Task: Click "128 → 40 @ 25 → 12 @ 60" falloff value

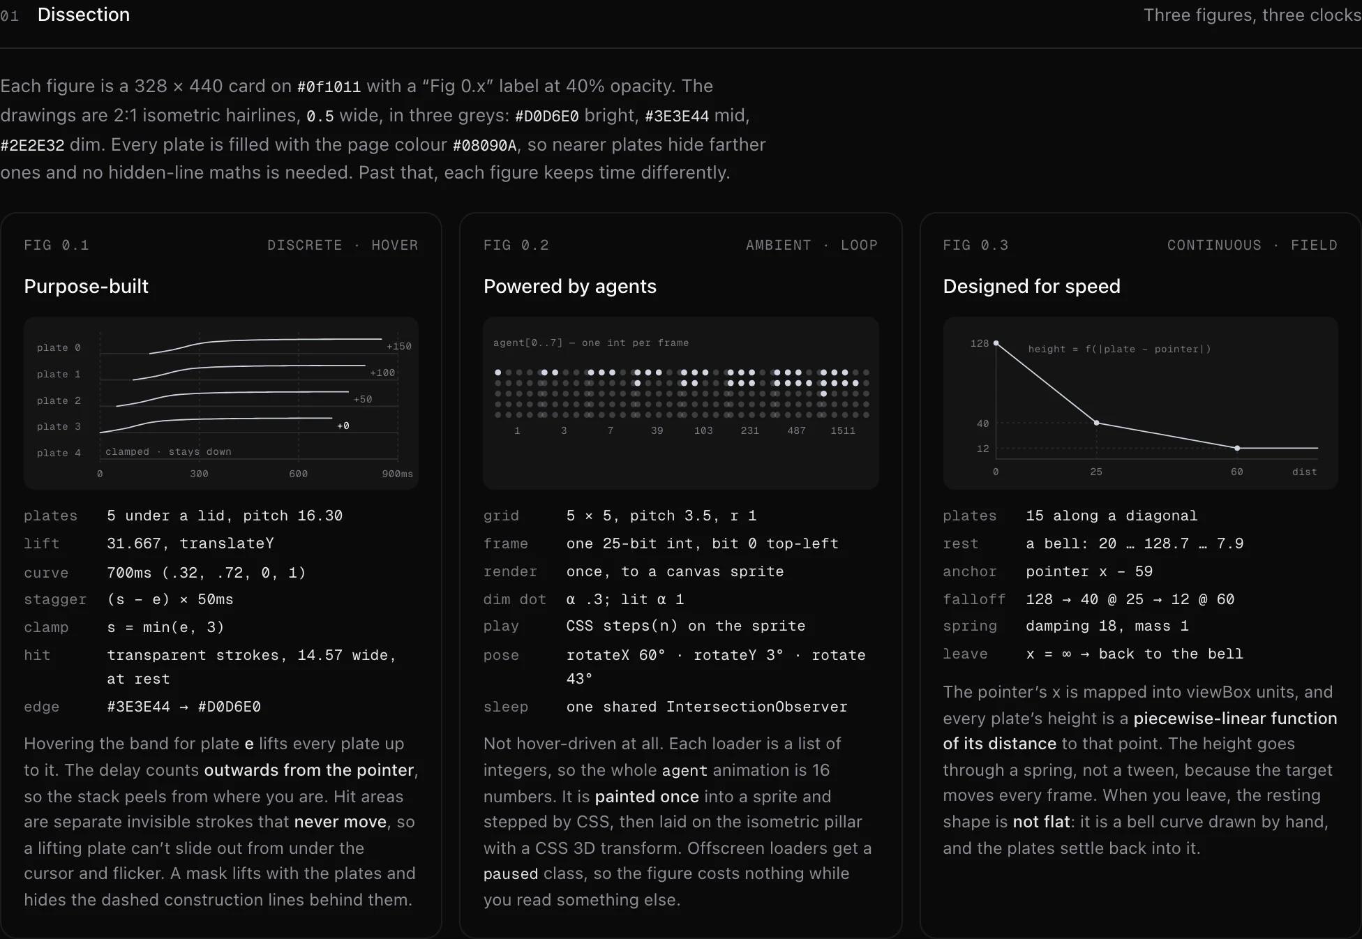Action: click(1130, 599)
